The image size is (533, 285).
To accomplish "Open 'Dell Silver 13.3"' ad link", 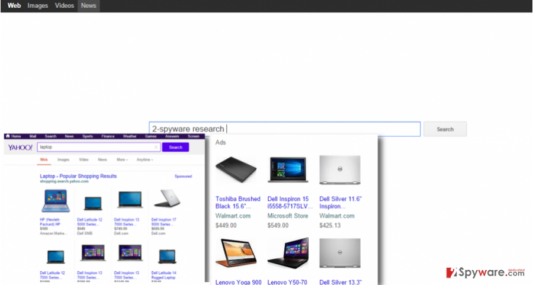I will coord(341,282).
